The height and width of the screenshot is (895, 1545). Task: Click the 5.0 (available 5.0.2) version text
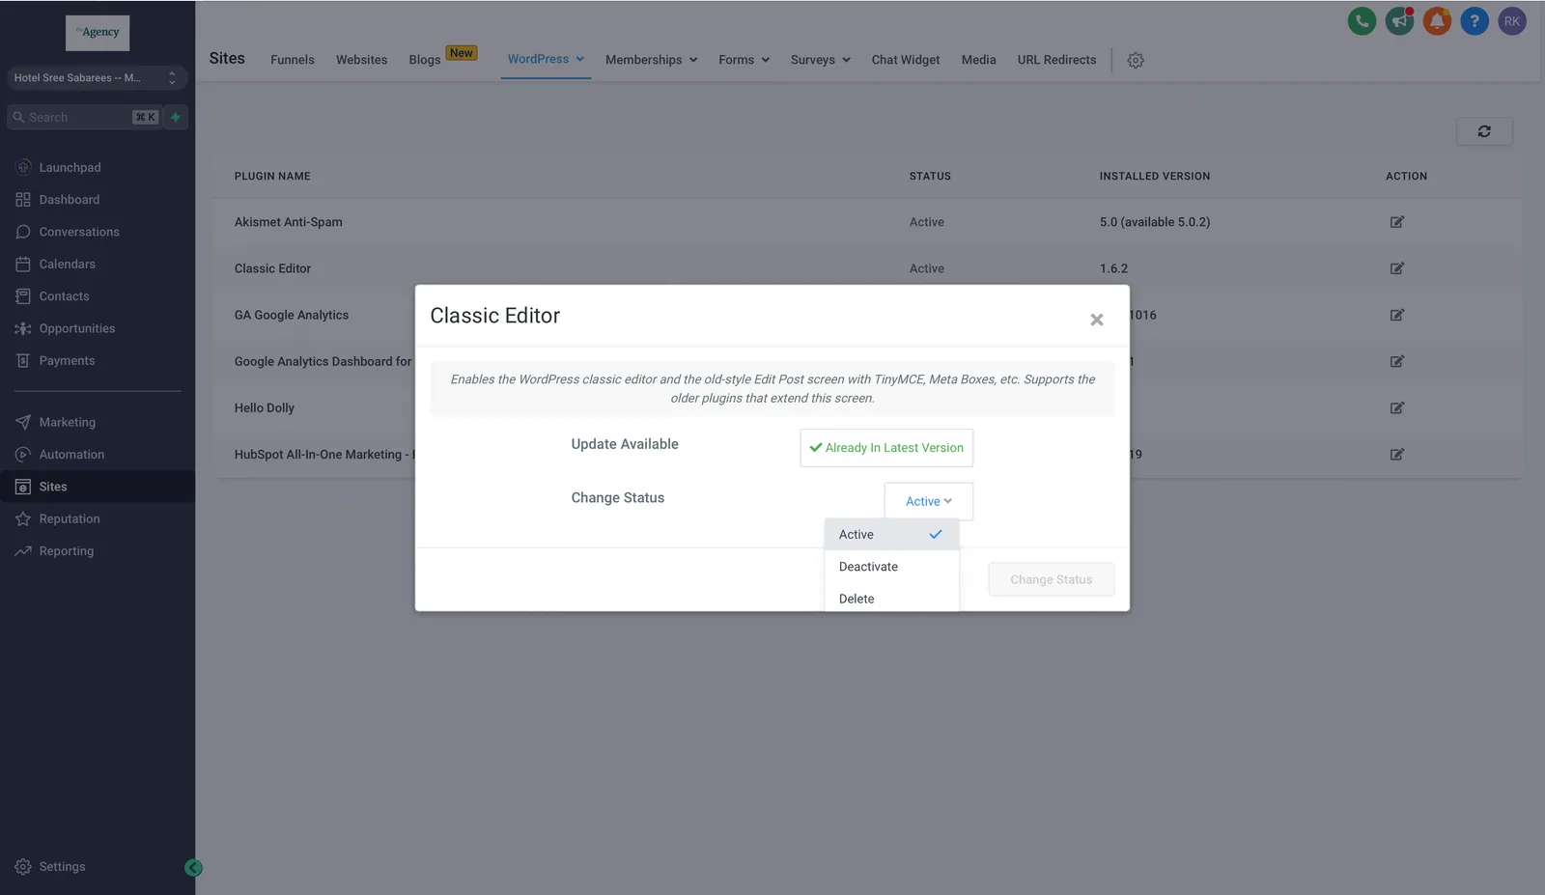[1155, 222]
